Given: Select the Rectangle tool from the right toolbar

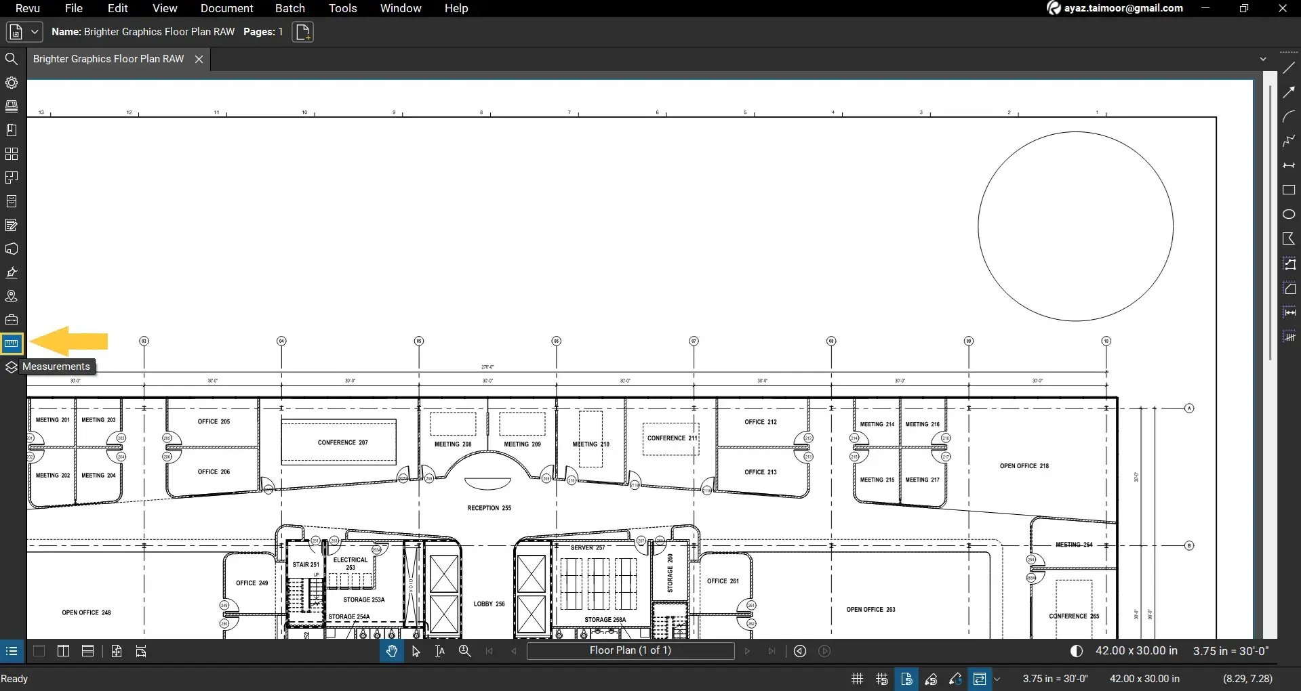Looking at the screenshot, I should (x=1289, y=190).
